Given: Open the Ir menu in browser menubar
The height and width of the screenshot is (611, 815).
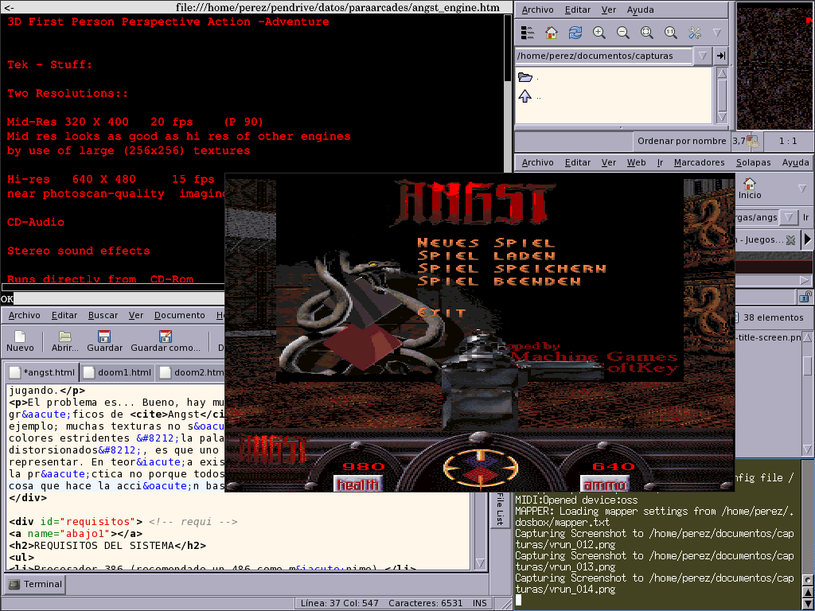Looking at the screenshot, I should click(660, 162).
